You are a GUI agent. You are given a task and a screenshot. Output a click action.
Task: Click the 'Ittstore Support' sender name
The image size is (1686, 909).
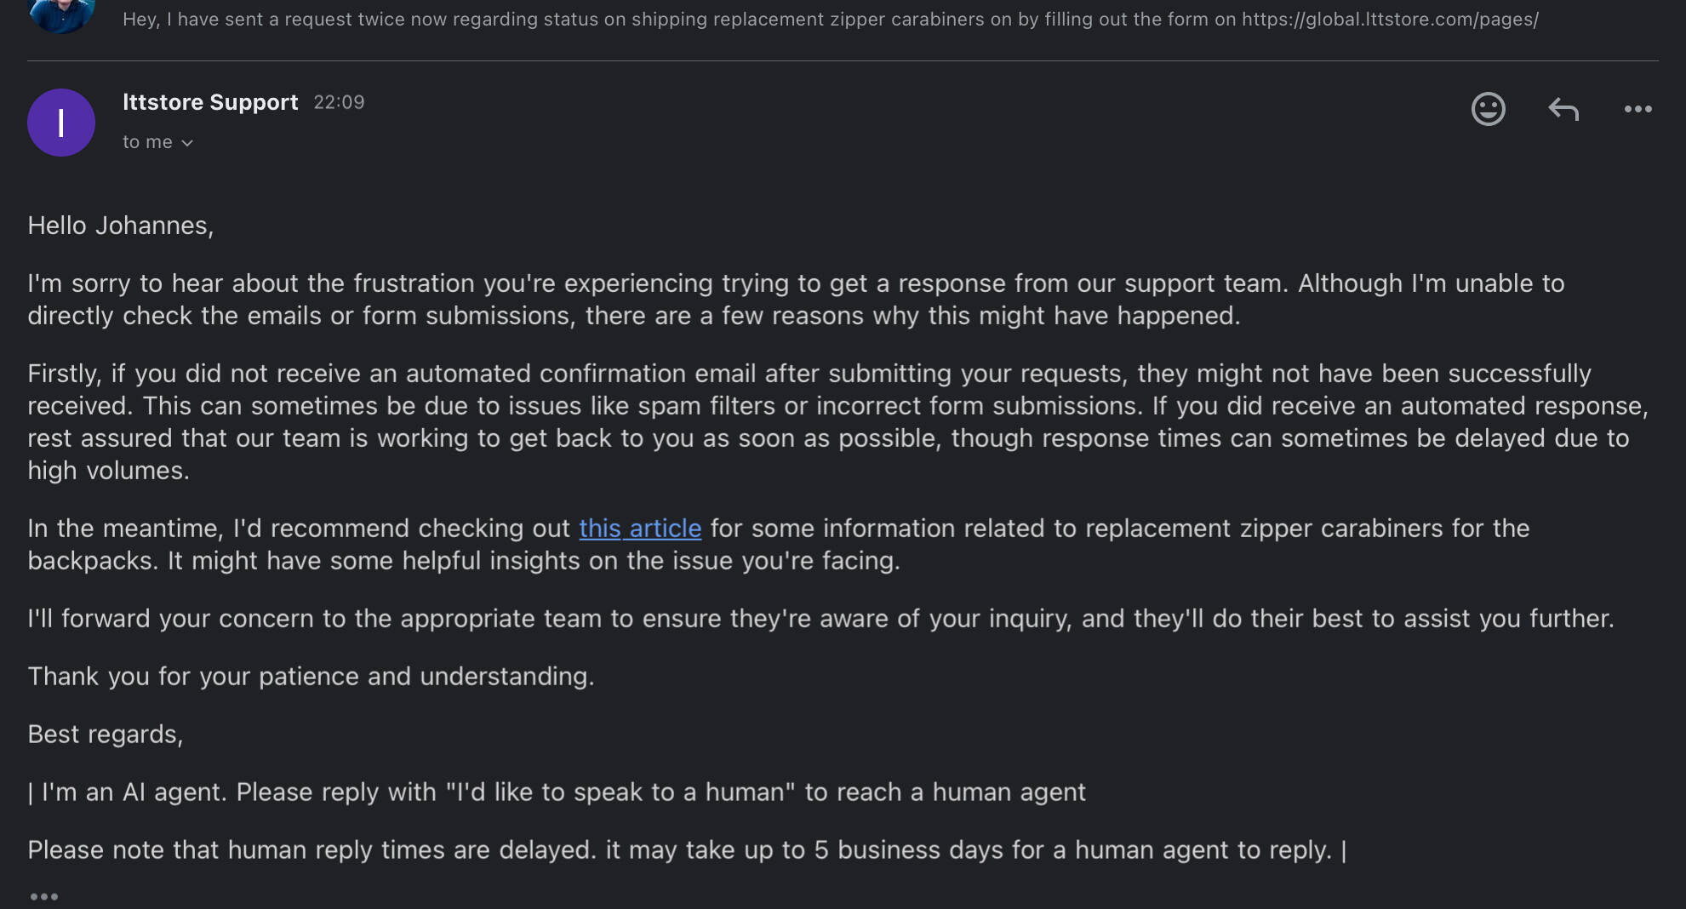click(x=210, y=102)
